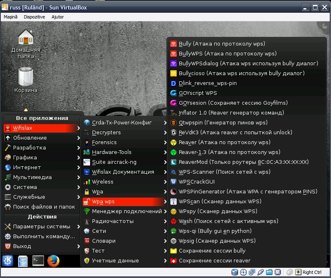Open the Служебные menu category
The height and width of the screenshot is (278, 331).
coord(42,197)
